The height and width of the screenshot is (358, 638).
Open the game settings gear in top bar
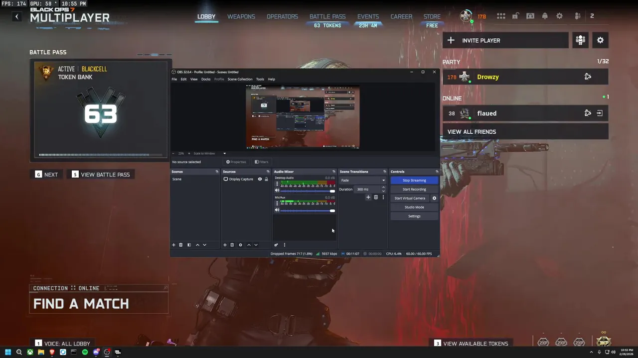pyautogui.click(x=559, y=16)
